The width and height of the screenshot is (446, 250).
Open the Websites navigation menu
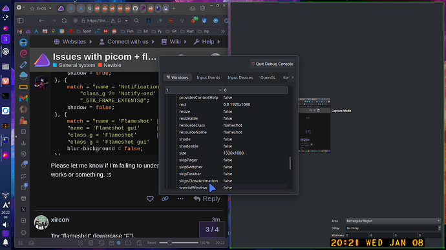pyautogui.click(x=73, y=42)
